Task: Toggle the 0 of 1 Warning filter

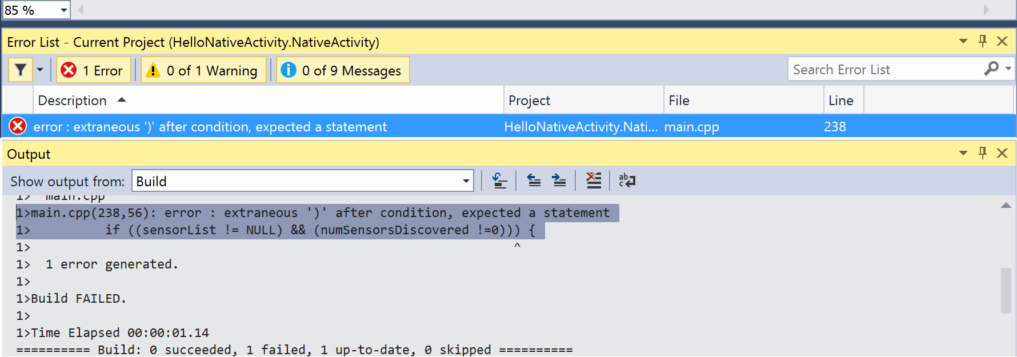Action: (204, 70)
